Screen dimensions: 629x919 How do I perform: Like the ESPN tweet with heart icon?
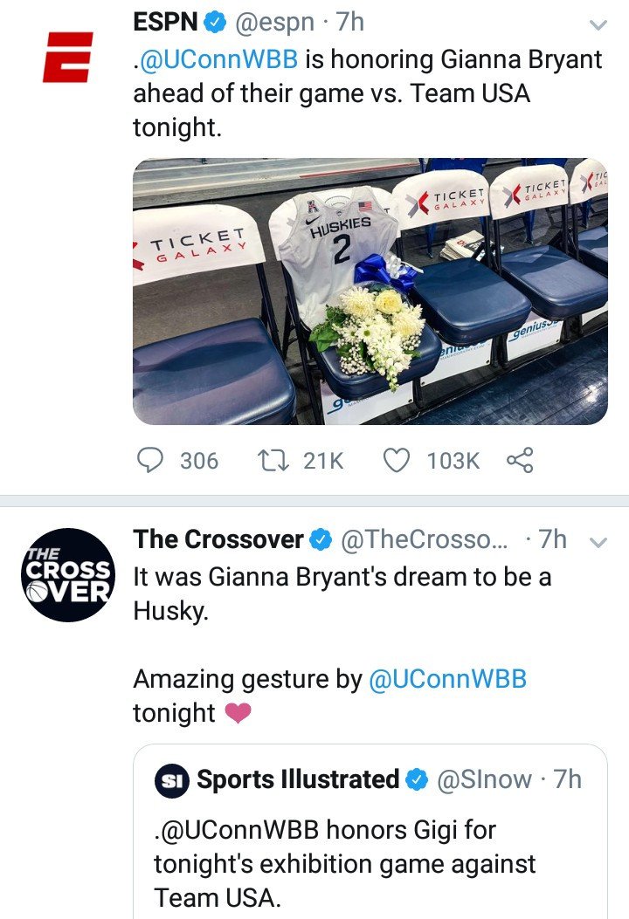(396, 460)
